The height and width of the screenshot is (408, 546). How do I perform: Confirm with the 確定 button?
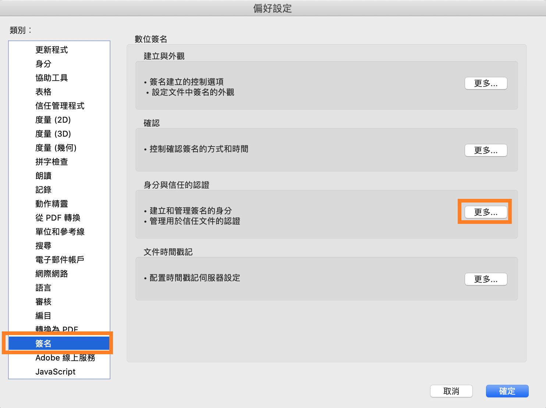(507, 391)
